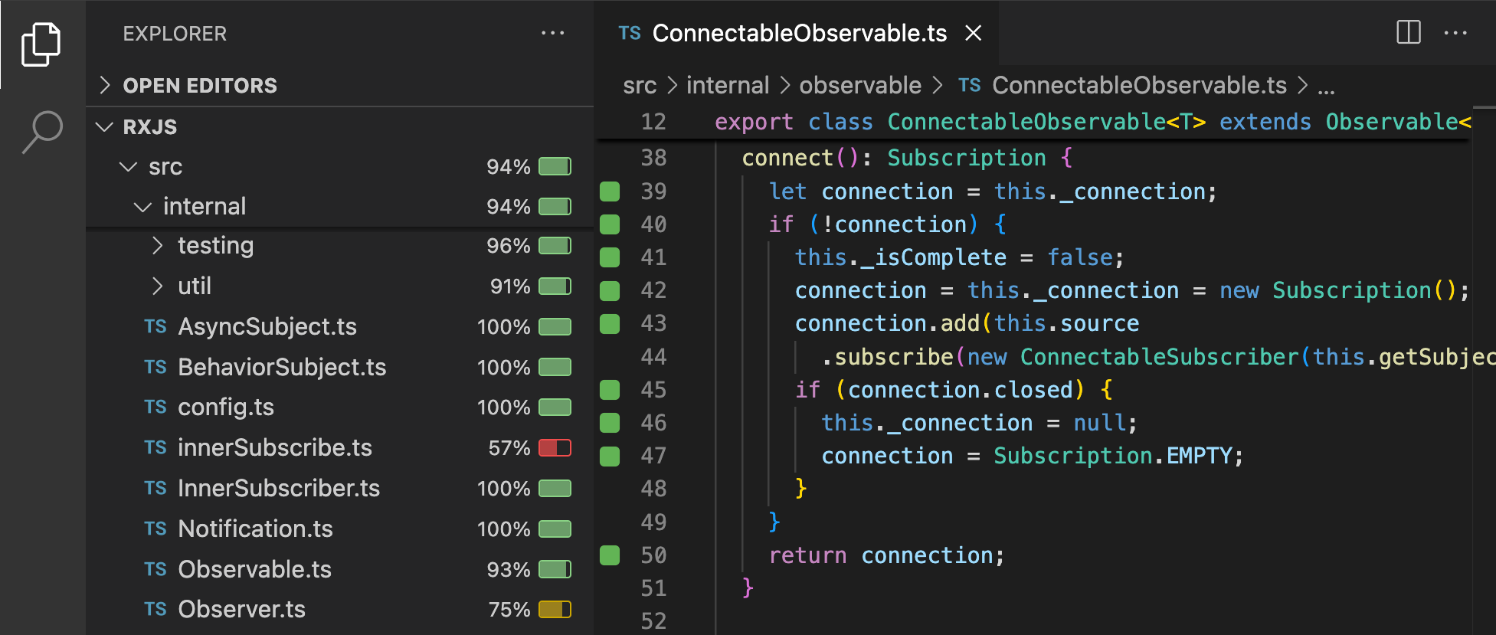Open editor more actions ellipsis
This screenshot has height=635, width=1496.
[x=1455, y=33]
